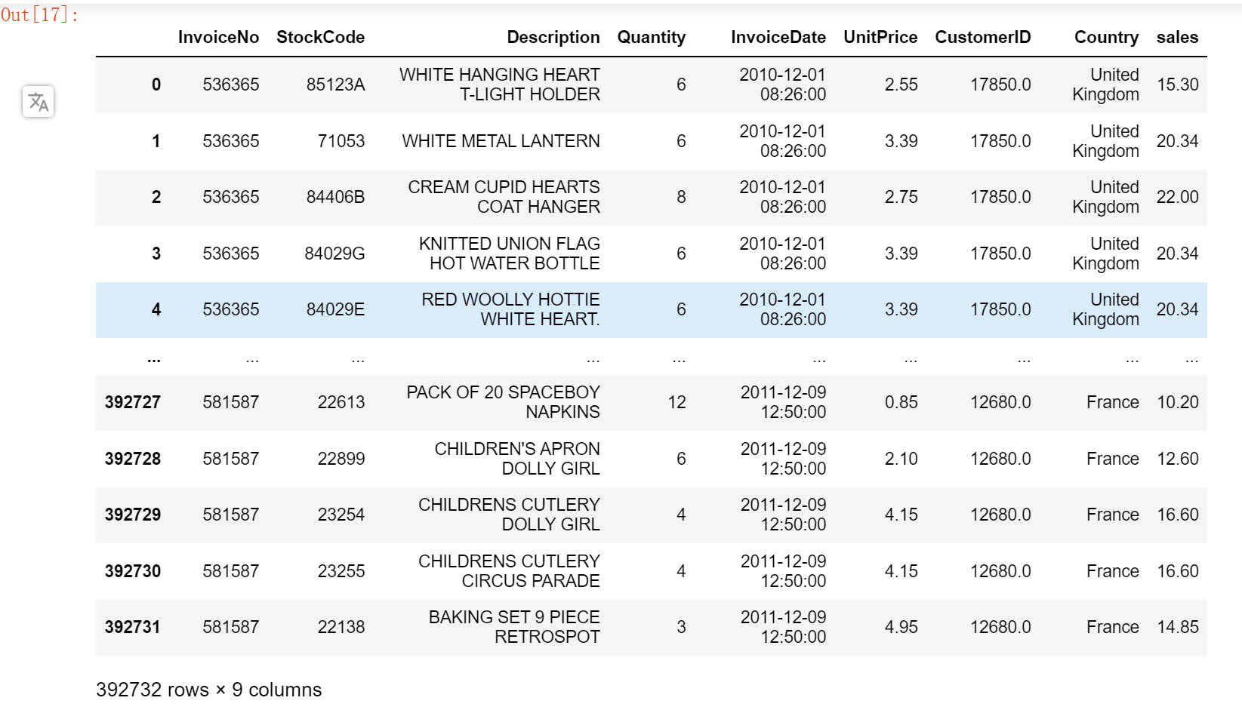This screenshot has height=713, width=1242.
Task: Click stock code 22899
Action: pos(341,459)
